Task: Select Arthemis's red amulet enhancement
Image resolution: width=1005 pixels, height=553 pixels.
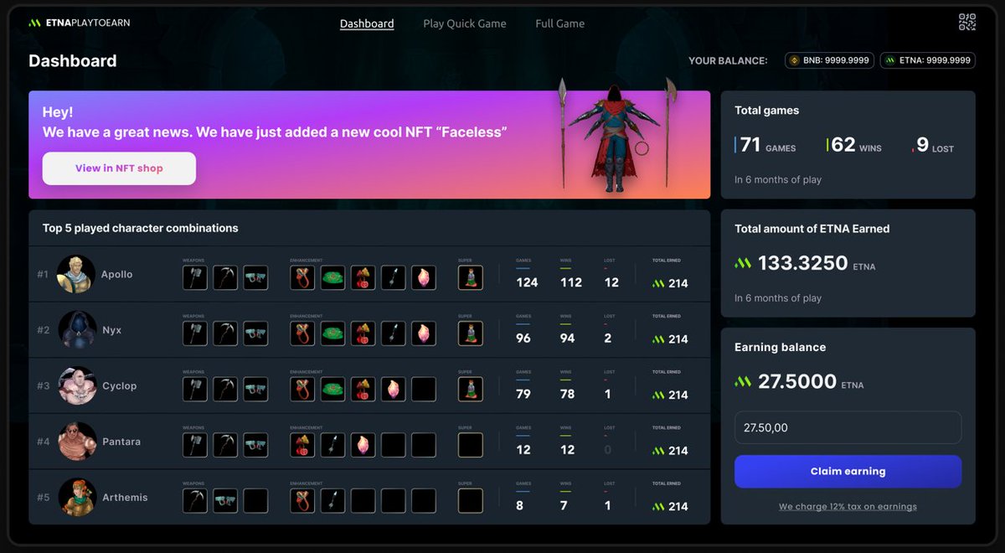Action: click(302, 500)
